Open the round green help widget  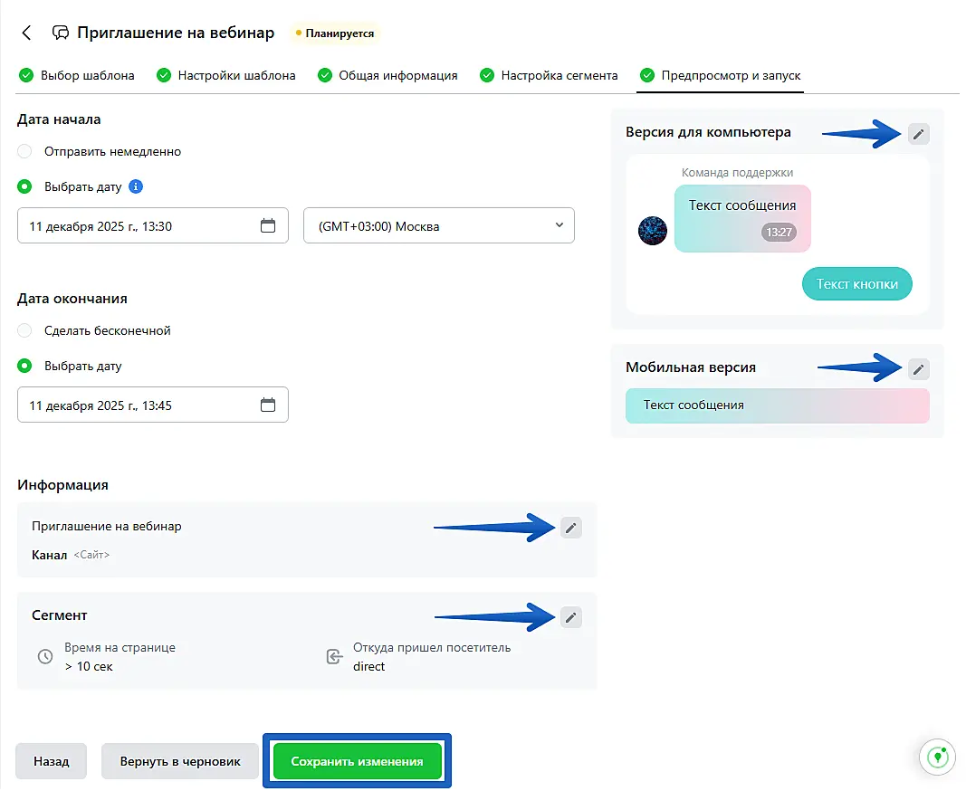pyautogui.click(x=938, y=757)
